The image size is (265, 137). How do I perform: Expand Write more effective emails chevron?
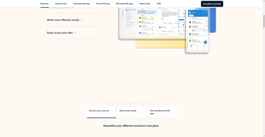tap(81, 20)
